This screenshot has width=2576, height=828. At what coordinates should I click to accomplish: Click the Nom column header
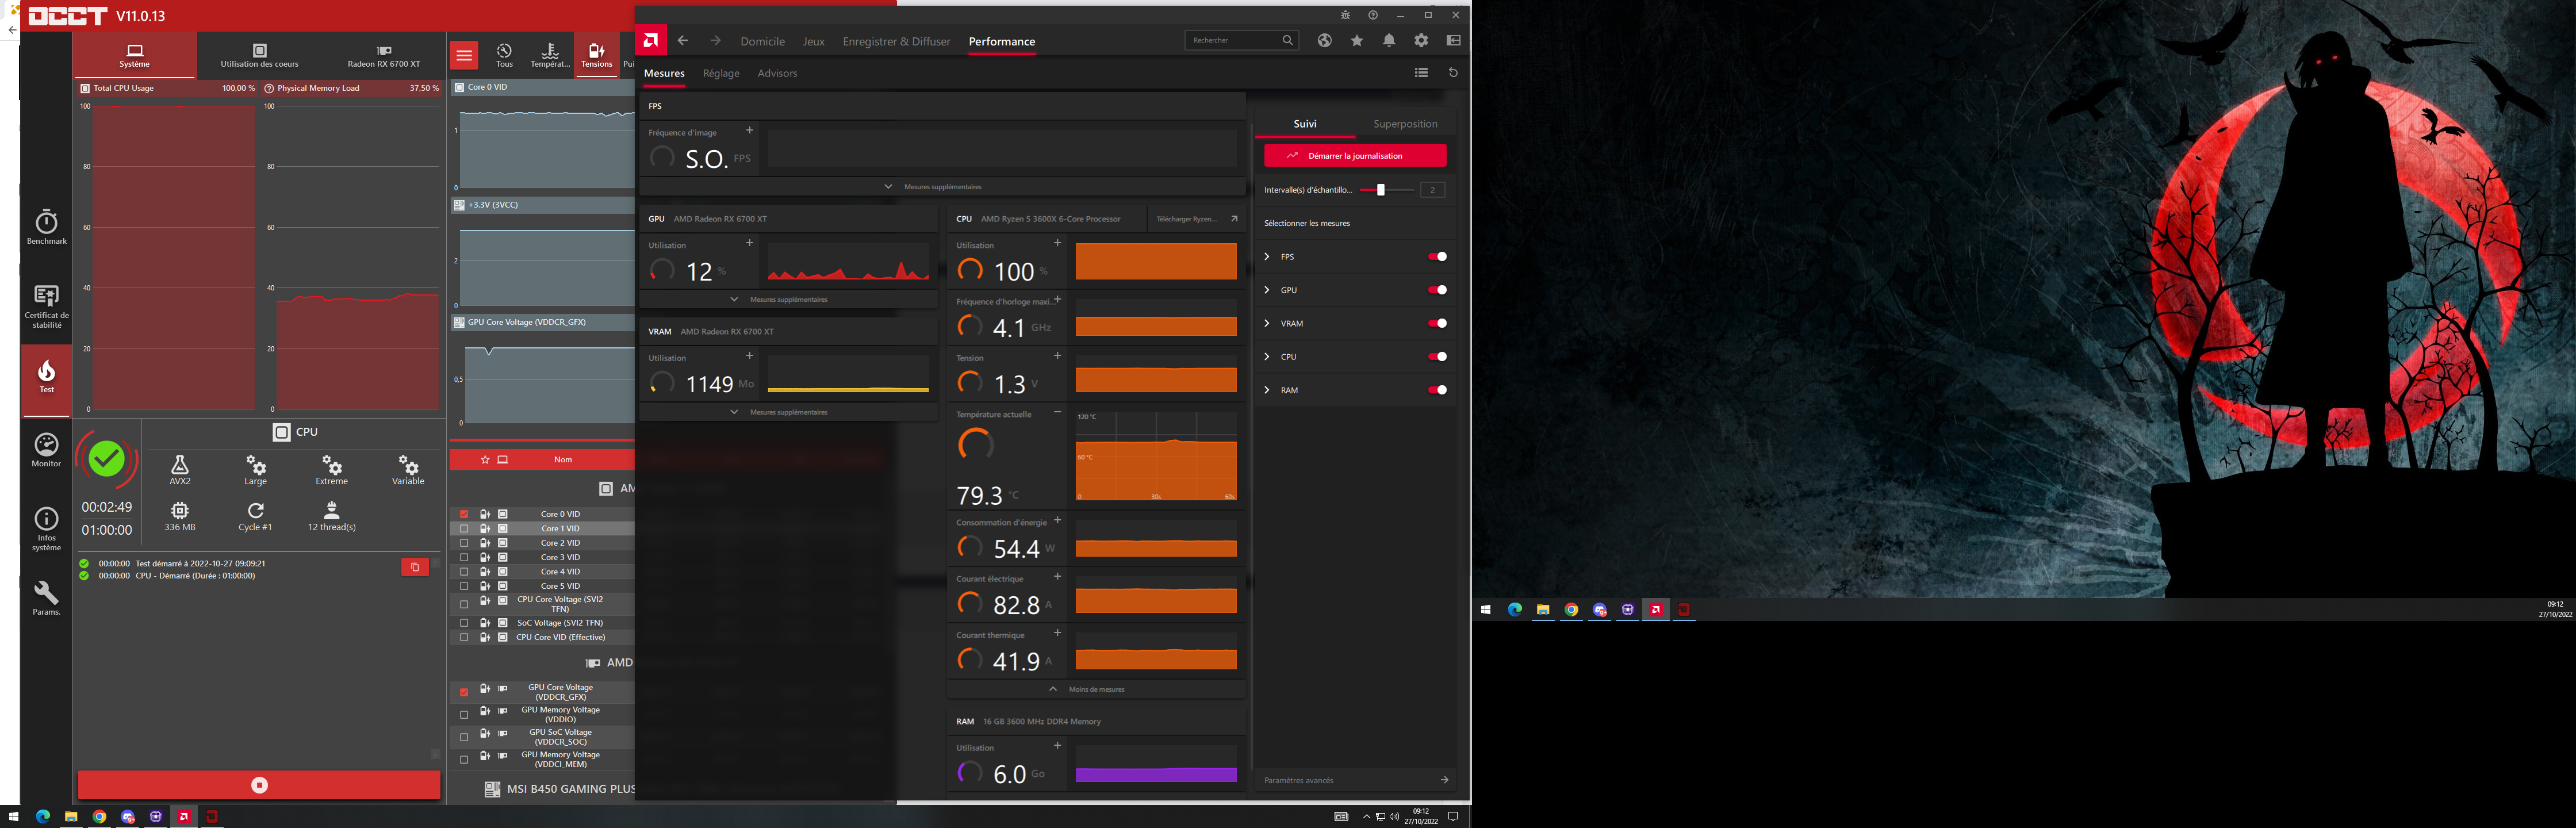tap(563, 460)
